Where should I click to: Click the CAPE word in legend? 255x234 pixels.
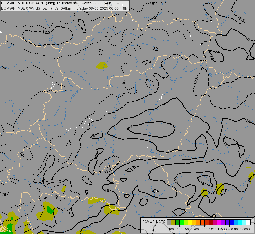click(x=153, y=226)
